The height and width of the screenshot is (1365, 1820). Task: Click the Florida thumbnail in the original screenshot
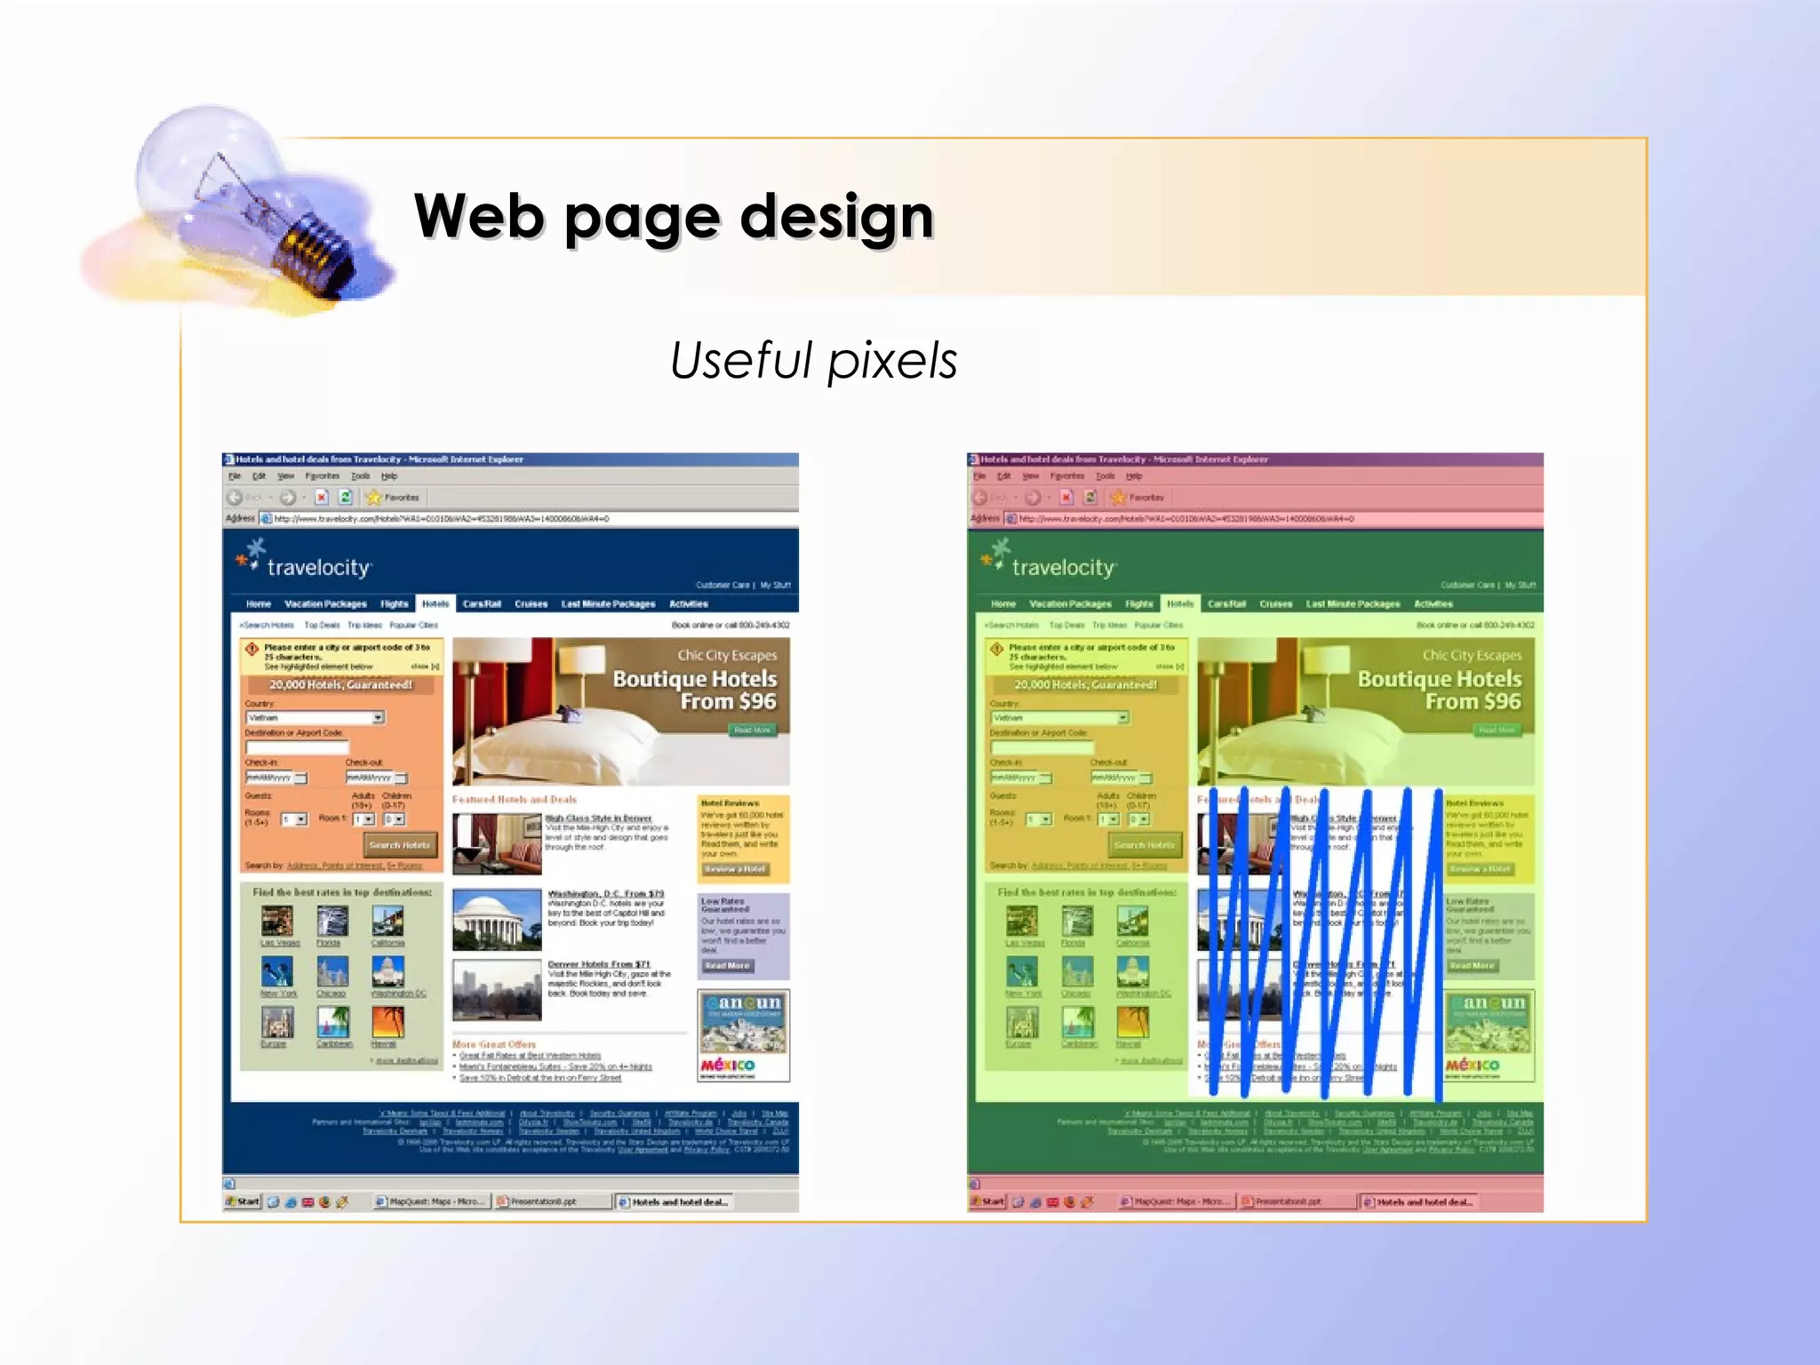coord(332,922)
